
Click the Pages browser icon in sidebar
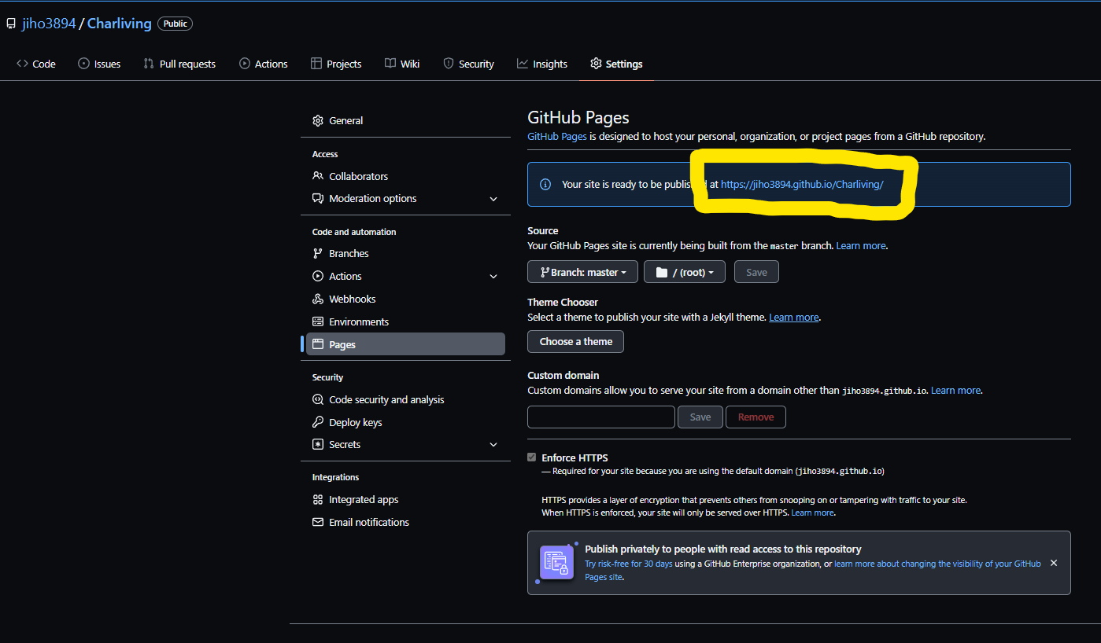(x=318, y=344)
